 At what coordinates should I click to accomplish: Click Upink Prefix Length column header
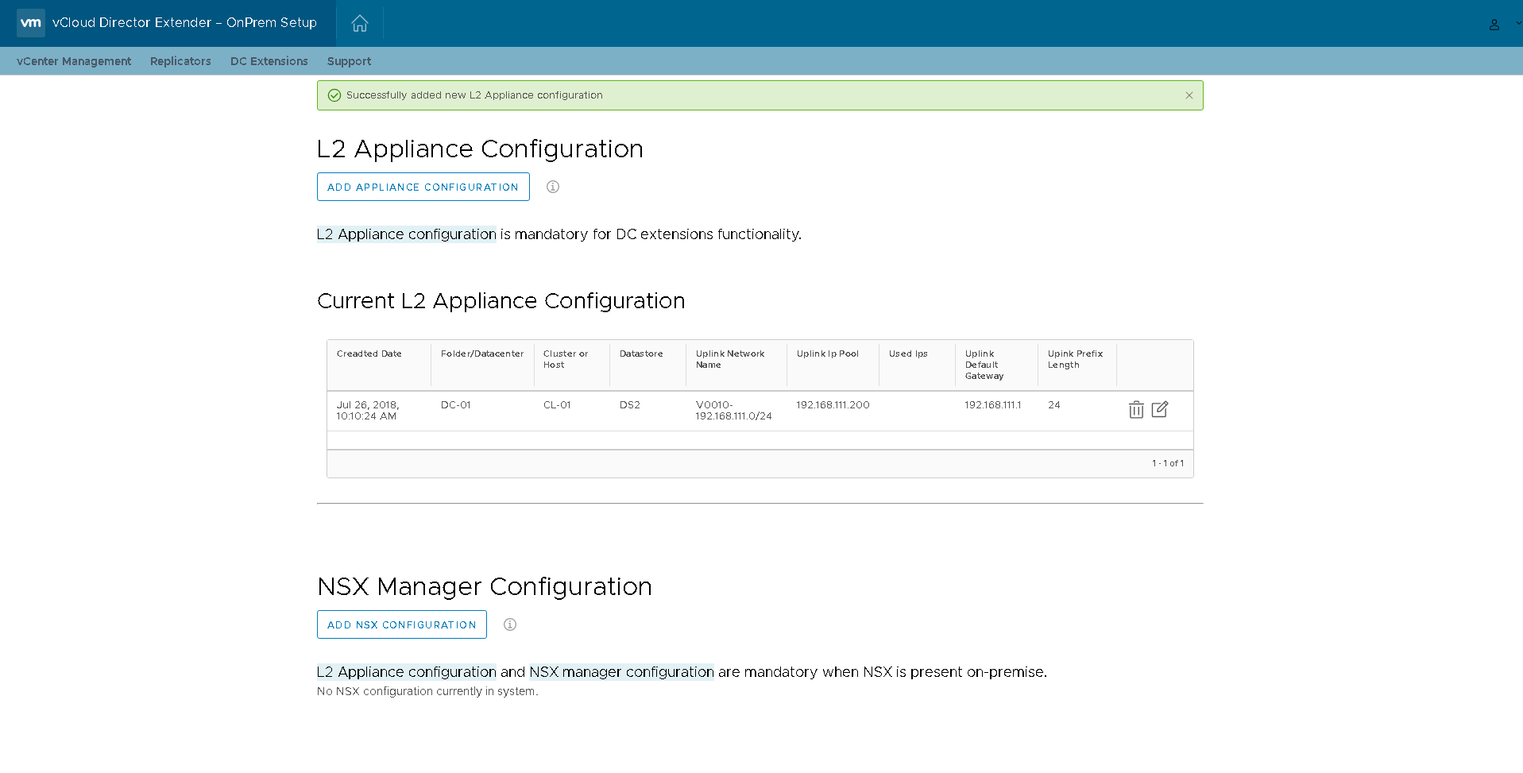point(1076,359)
